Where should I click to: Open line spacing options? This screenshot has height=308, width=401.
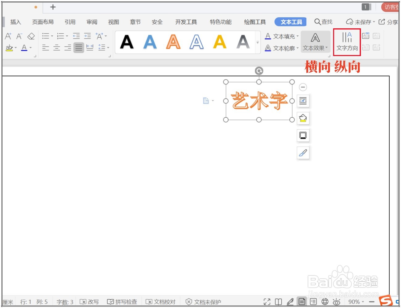click(101, 47)
